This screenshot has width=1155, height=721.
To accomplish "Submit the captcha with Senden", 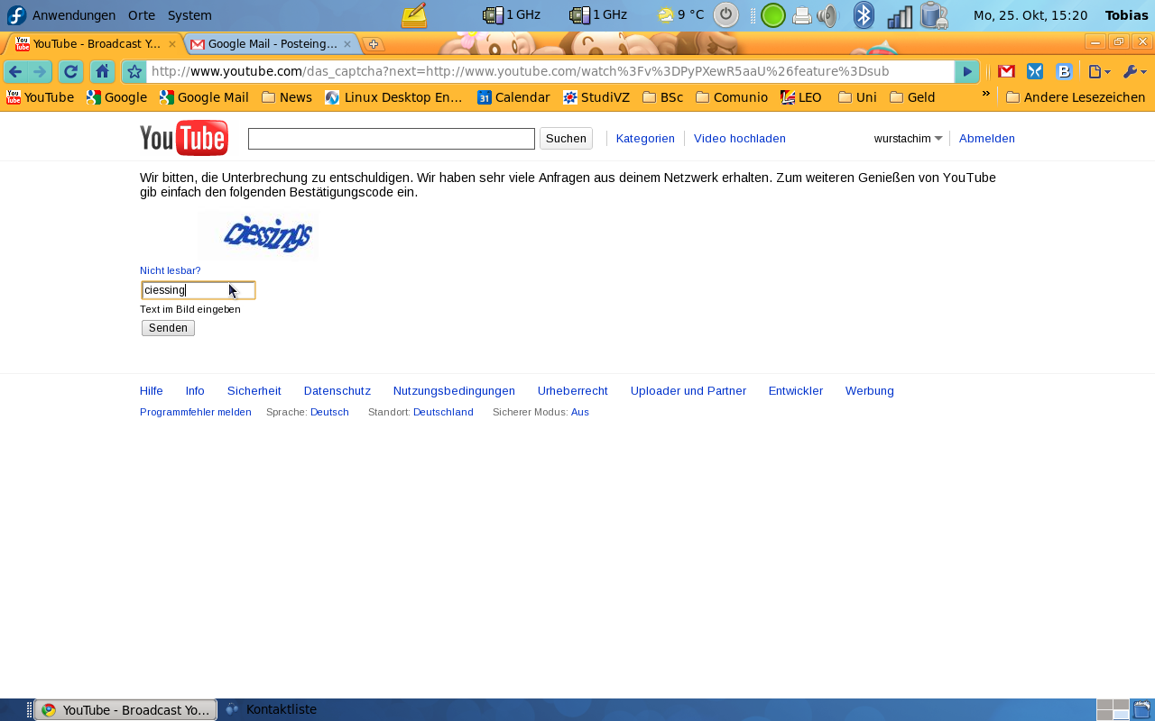I will click(168, 328).
